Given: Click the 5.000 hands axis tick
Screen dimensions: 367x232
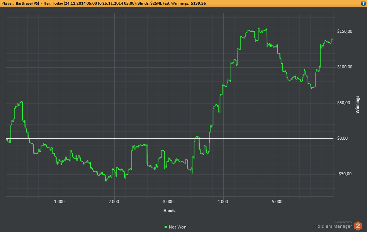Looking at the screenshot, I should [277, 202].
